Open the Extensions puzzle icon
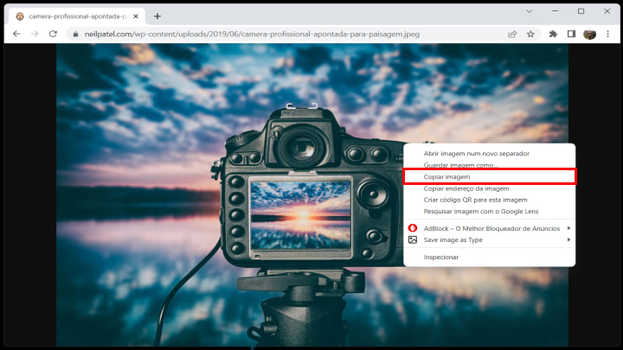This screenshot has height=350, width=623. pyautogui.click(x=553, y=34)
